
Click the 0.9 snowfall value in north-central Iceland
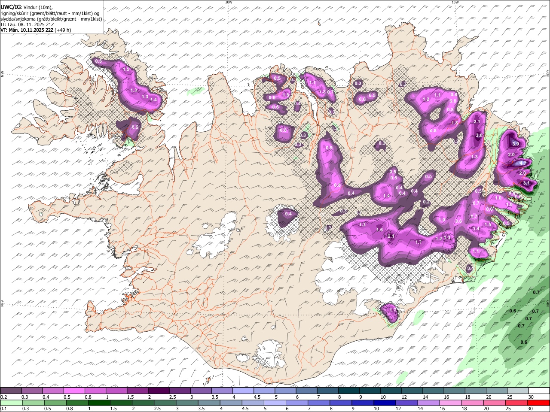[x=329, y=148]
